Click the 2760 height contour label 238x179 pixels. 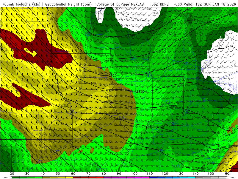[x=131, y=35]
